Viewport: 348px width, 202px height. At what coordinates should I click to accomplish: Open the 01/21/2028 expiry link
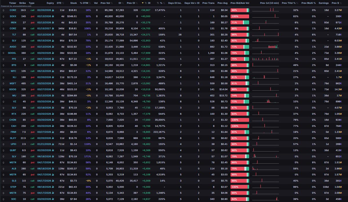(44, 144)
